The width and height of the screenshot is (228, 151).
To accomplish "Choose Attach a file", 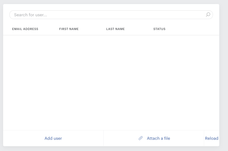I will (x=154, y=138).
